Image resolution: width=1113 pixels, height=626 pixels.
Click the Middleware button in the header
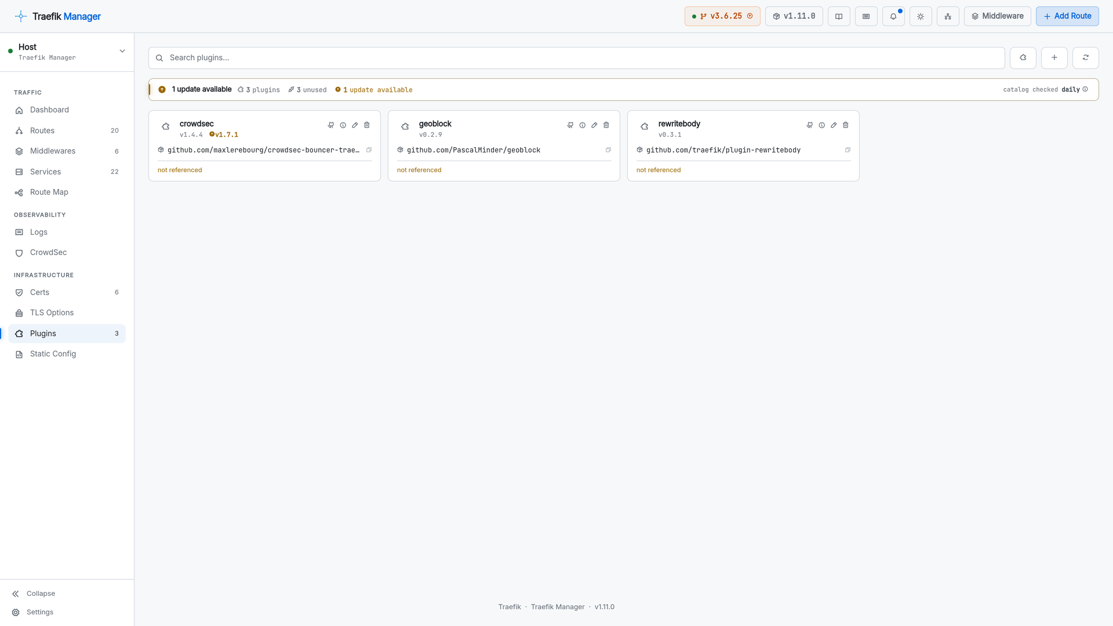tap(998, 16)
